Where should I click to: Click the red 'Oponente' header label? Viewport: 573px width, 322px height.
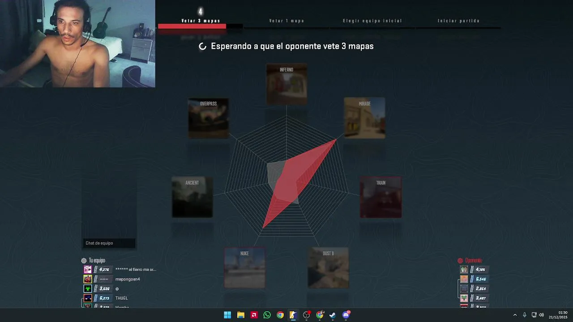point(473,260)
